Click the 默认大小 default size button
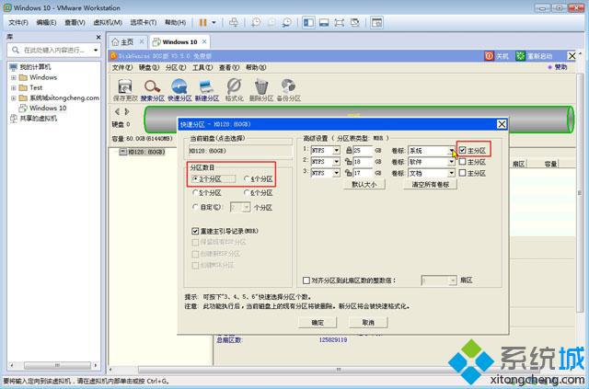This screenshot has width=589, height=389. (x=364, y=184)
